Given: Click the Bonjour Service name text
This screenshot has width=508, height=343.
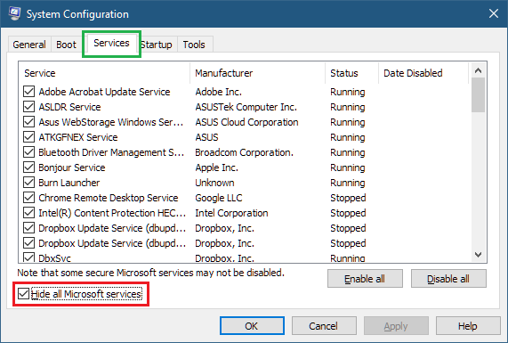Looking at the screenshot, I should pos(71,167).
